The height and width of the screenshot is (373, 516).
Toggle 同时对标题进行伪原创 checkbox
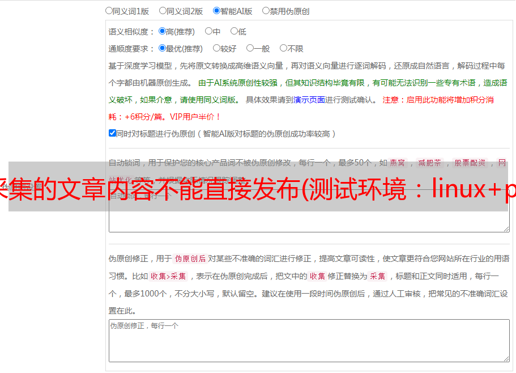click(112, 133)
